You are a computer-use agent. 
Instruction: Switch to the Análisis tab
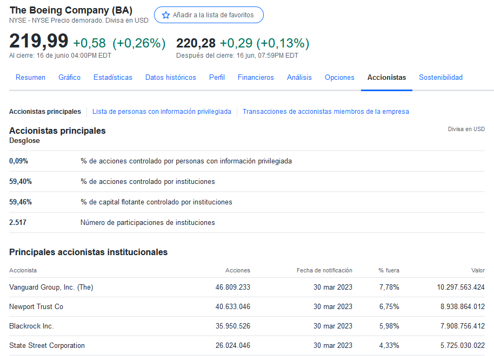(299, 77)
